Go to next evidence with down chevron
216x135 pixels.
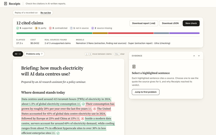(x=199, y=56)
